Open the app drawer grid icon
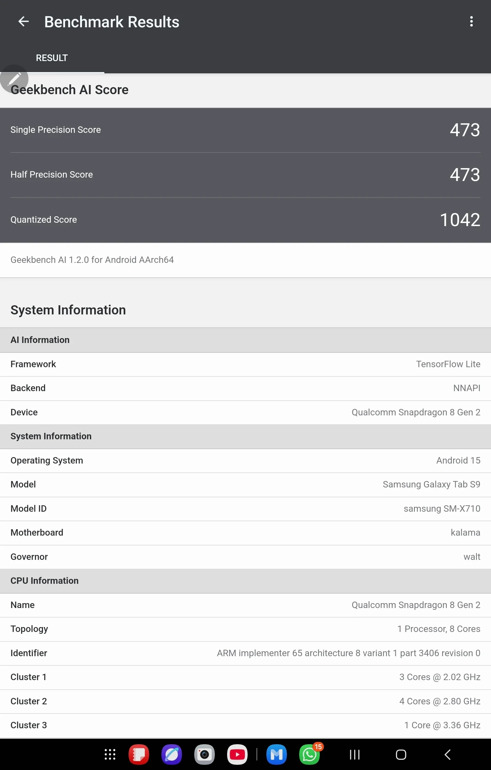The width and height of the screenshot is (491, 770). click(x=110, y=754)
